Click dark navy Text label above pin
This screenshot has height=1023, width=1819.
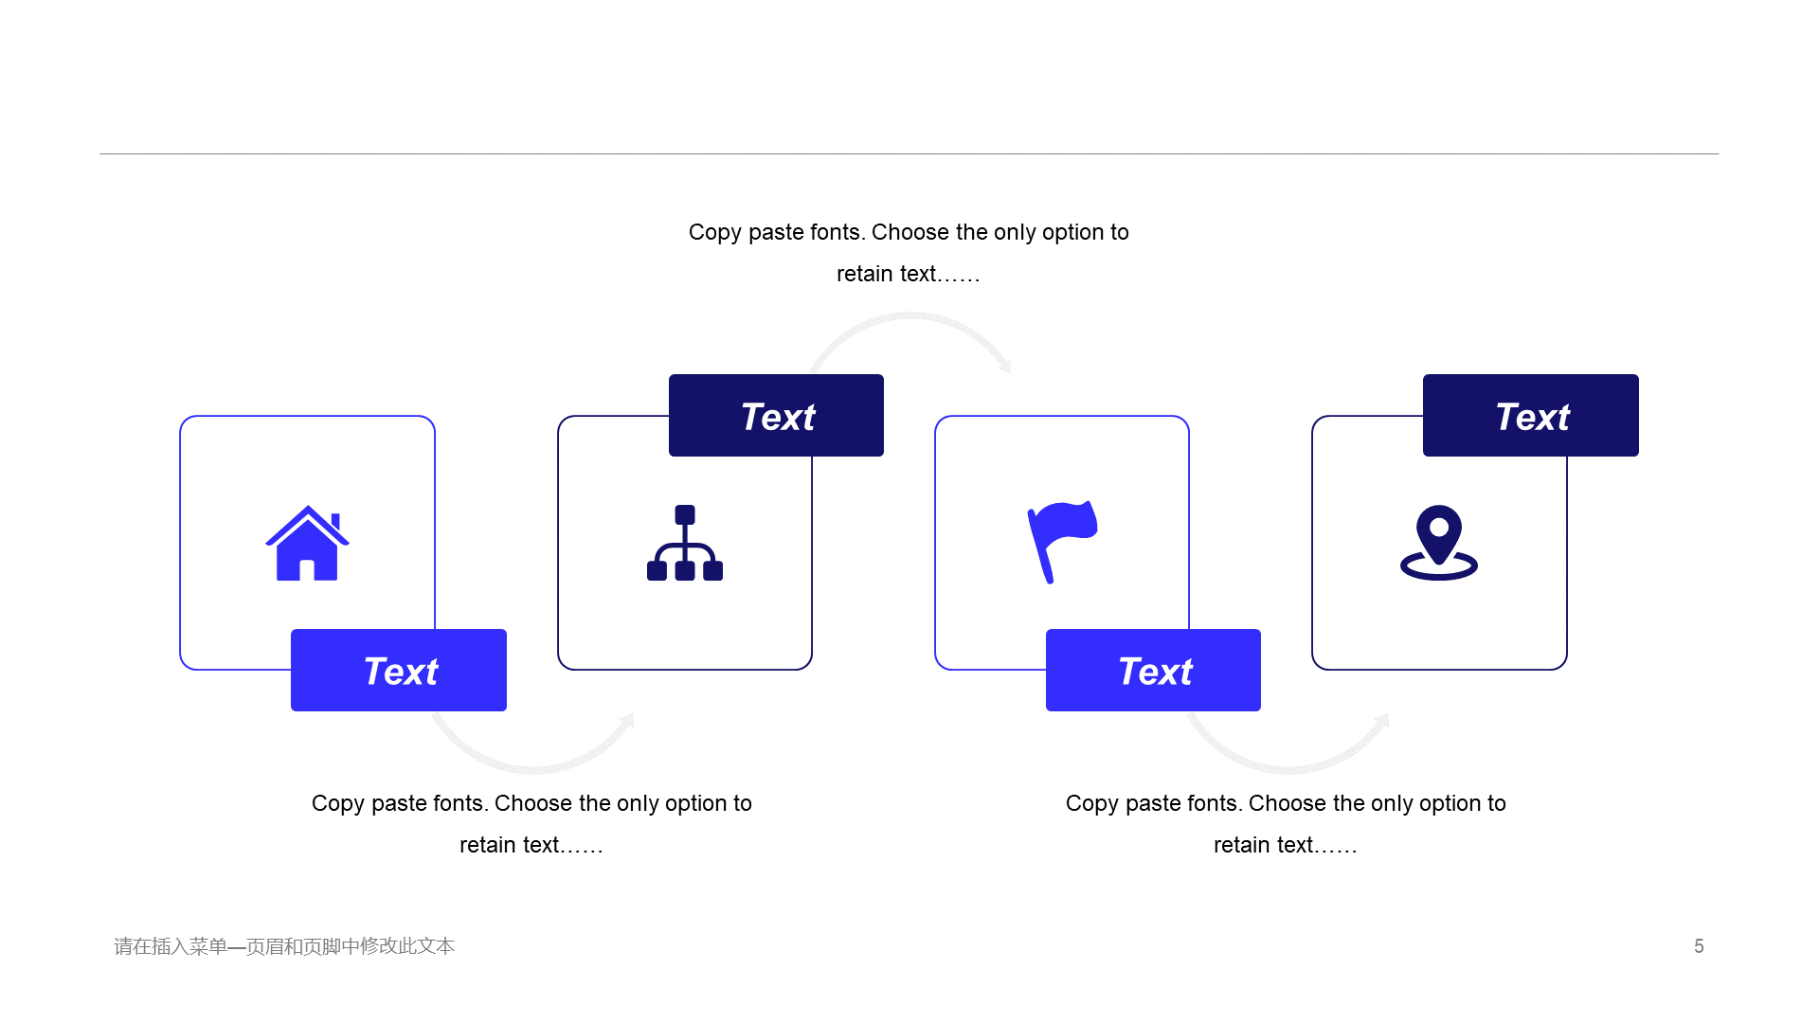[1531, 415]
